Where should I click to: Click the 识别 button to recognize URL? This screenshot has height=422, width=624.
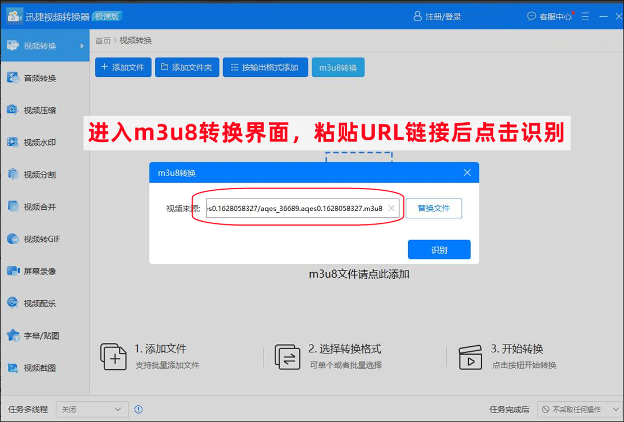pyautogui.click(x=439, y=249)
